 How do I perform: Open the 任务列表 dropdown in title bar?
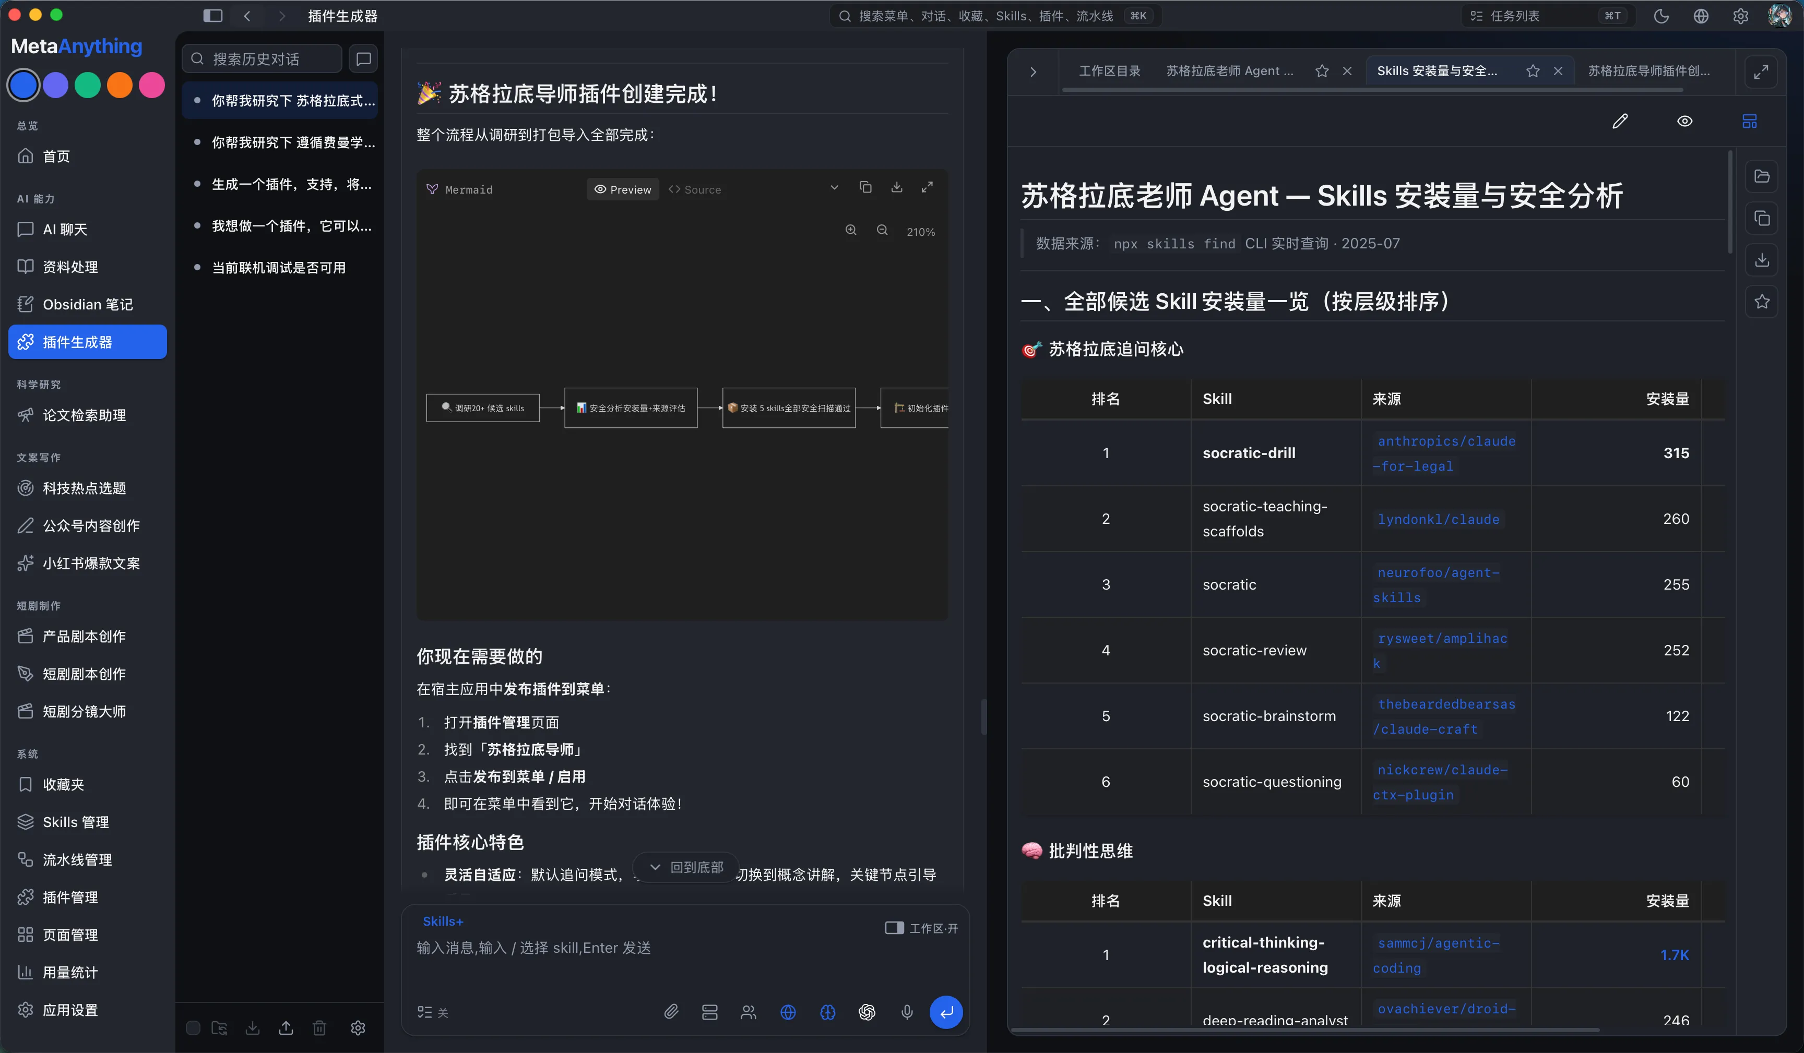1548,16
